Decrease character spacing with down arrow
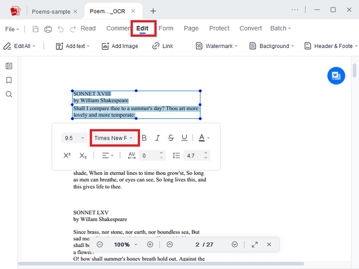359x269 pixels. pos(161,158)
